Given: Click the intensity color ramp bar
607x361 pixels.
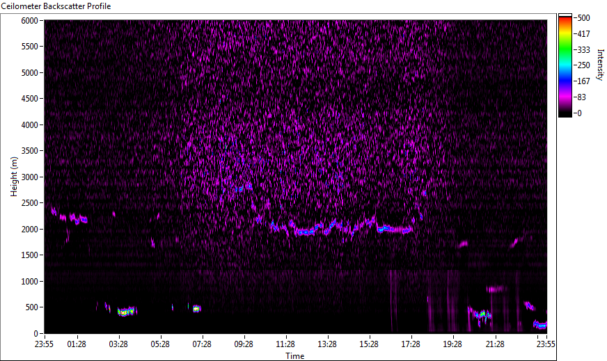Looking at the screenshot, I should pyautogui.click(x=565, y=65).
